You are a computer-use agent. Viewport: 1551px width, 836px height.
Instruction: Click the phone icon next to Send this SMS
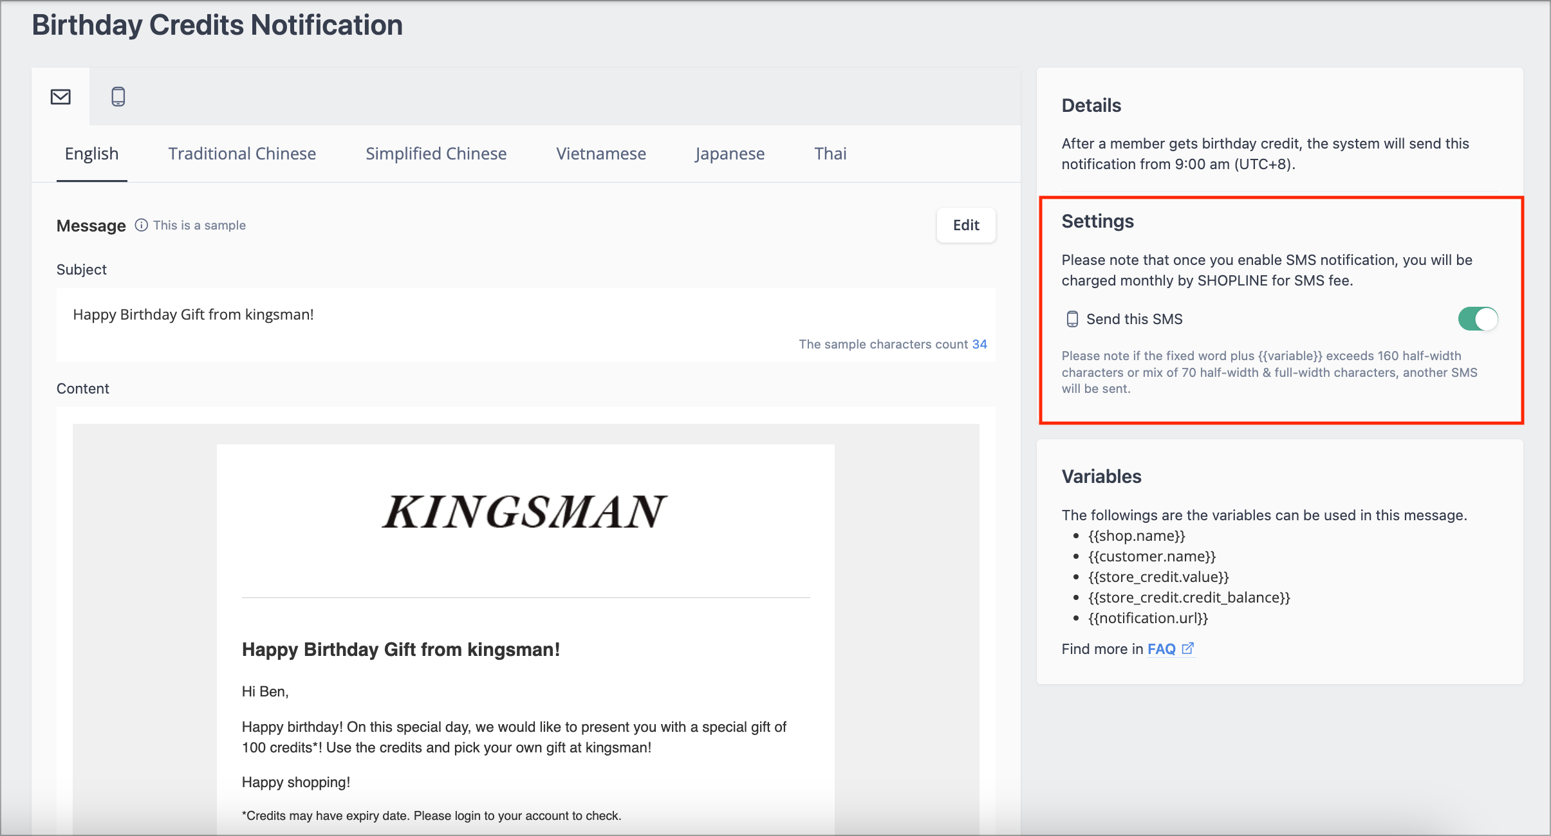1072,319
